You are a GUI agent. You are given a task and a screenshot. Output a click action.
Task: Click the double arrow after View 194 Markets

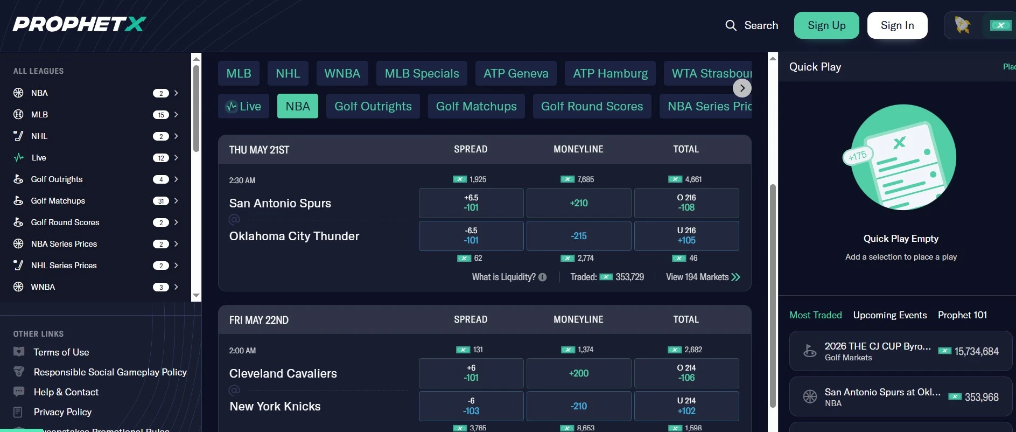coord(735,277)
